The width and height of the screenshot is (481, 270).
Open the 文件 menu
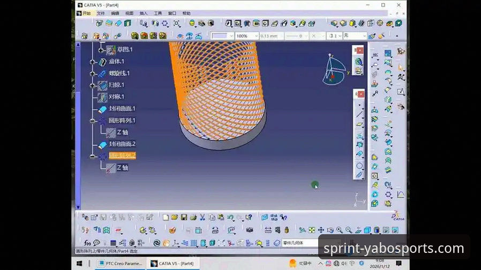pyautogui.click(x=101, y=13)
